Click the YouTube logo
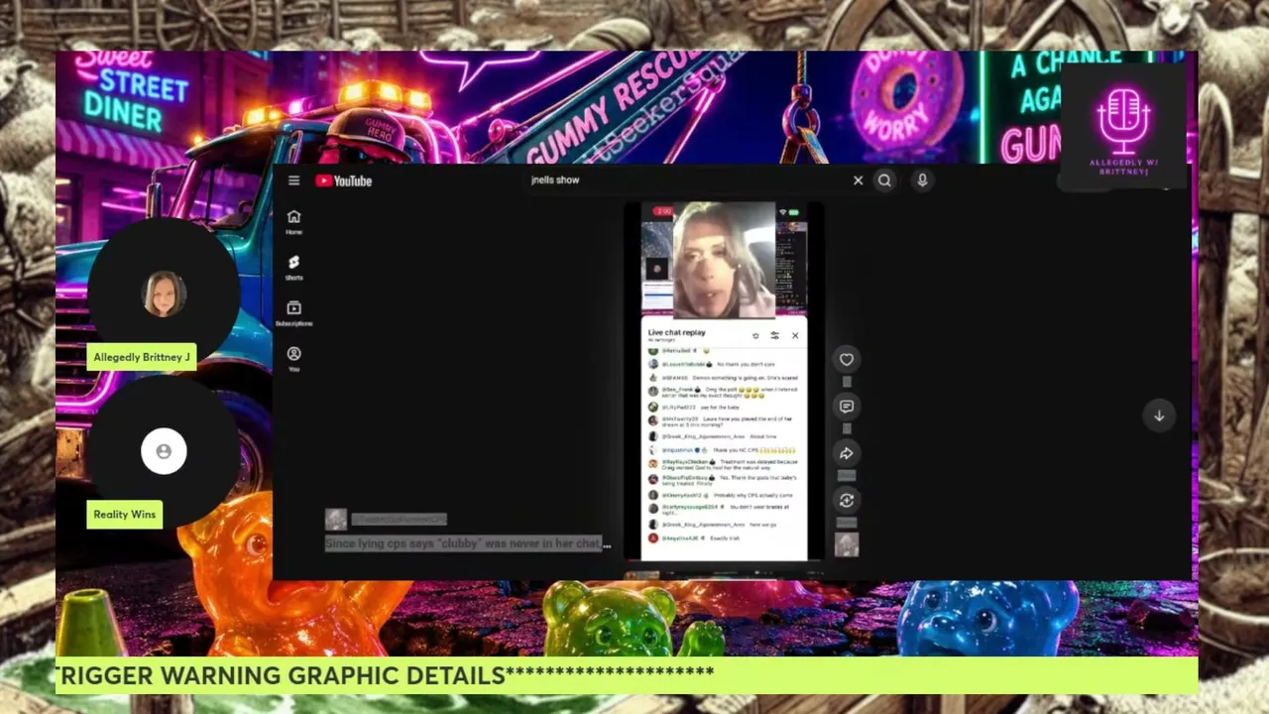Viewport: 1269px width, 714px height. point(343,180)
